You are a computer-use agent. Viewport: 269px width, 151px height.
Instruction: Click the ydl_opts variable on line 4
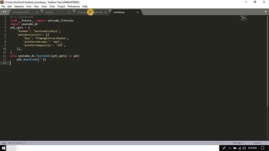pyautogui.click(x=17, y=28)
